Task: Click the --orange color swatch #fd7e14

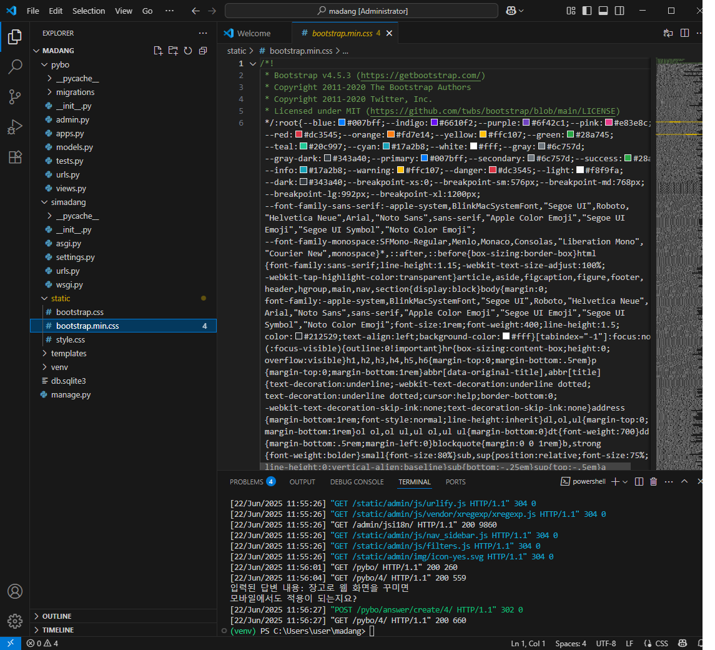Action: (391, 134)
